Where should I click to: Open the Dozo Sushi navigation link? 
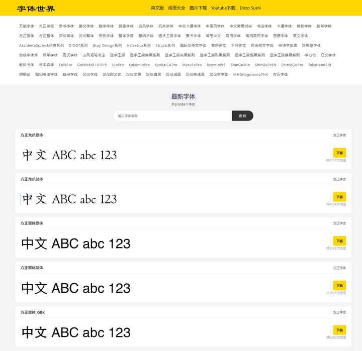click(250, 8)
